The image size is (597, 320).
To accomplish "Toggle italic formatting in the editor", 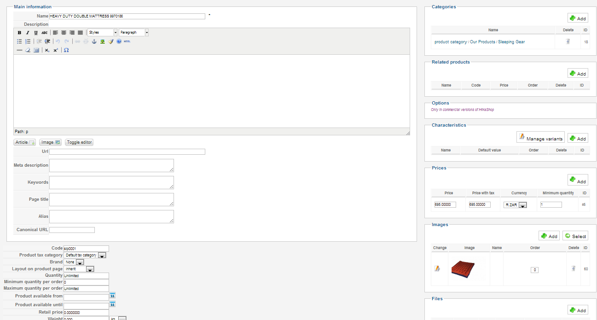I will pos(28,33).
